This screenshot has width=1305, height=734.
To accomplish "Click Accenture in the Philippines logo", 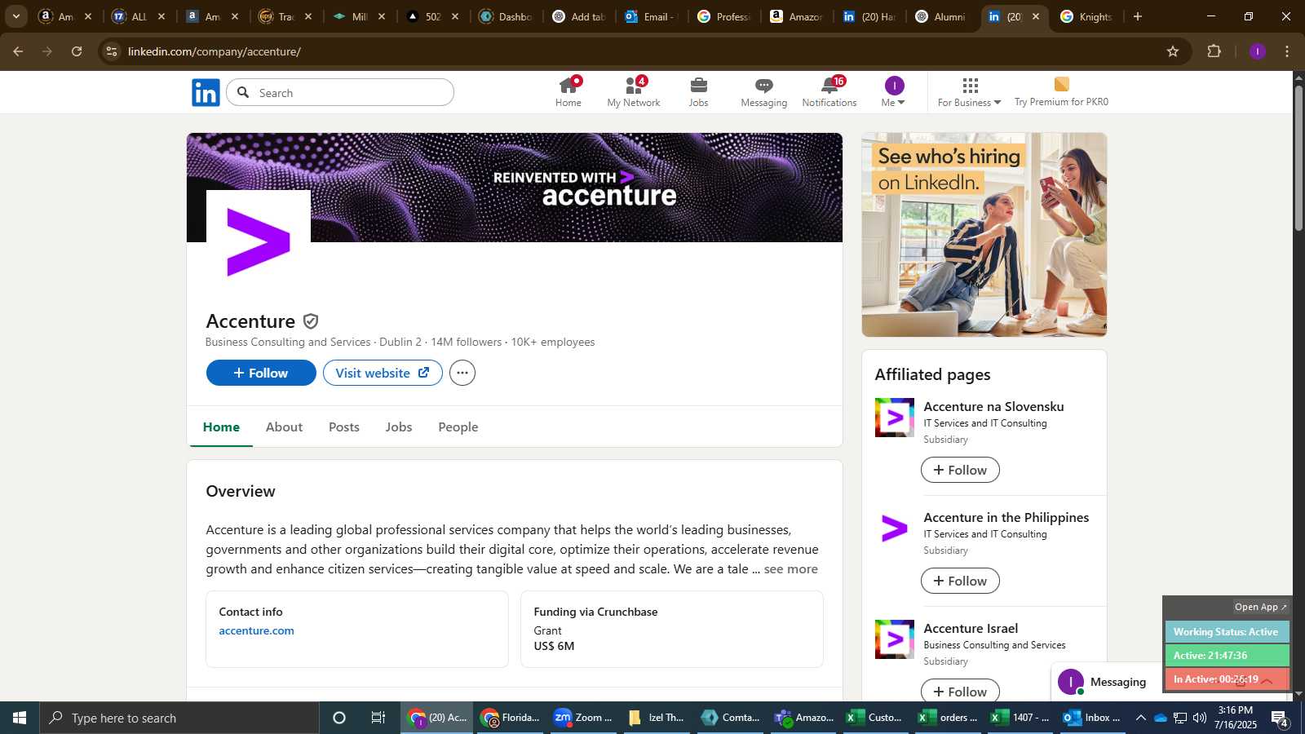I will point(895,528).
